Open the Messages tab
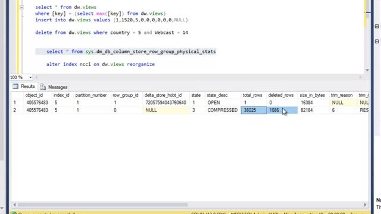The height and width of the screenshot is (214, 381). pyautogui.click(x=54, y=87)
